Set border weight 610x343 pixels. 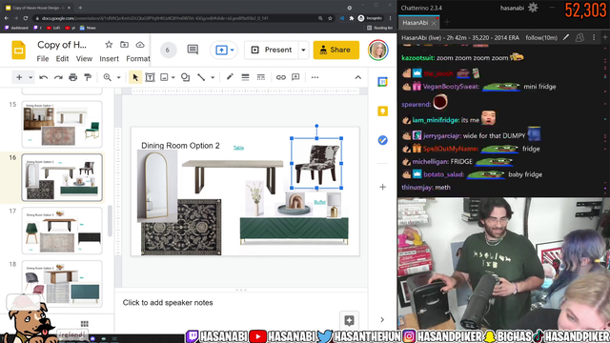pos(245,77)
